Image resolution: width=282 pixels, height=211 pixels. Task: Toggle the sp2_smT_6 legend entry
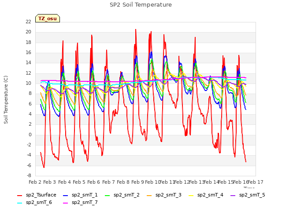(35, 203)
